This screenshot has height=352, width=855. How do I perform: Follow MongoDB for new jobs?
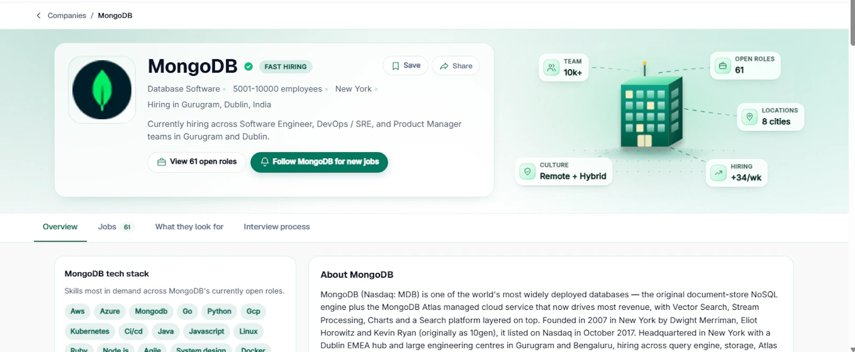[319, 162]
